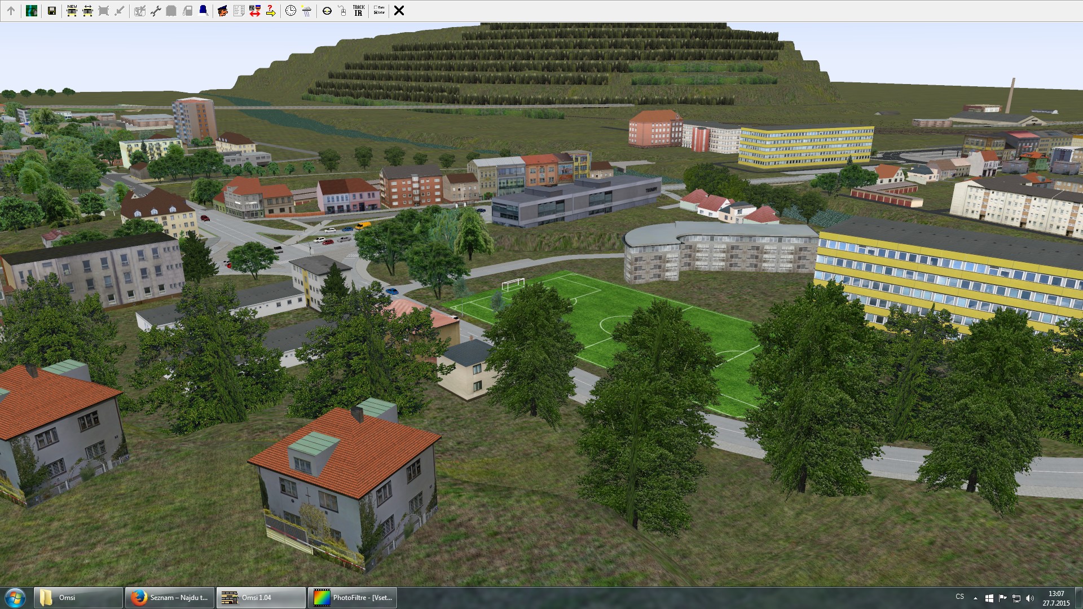Open the clock time settings
This screenshot has height=609, width=1083.
[290, 11]
